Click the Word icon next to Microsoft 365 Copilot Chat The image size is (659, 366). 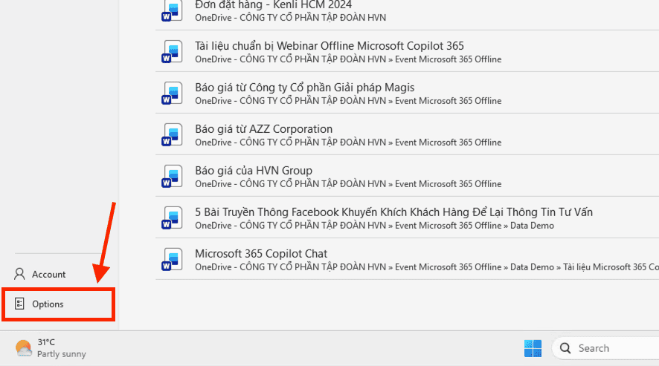point(173,259)
